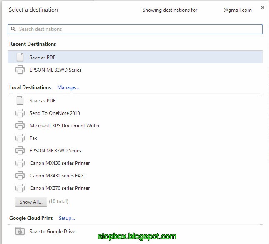
Task: Select 'Canon MX430 series FAX'
Action: click(135, 176)
